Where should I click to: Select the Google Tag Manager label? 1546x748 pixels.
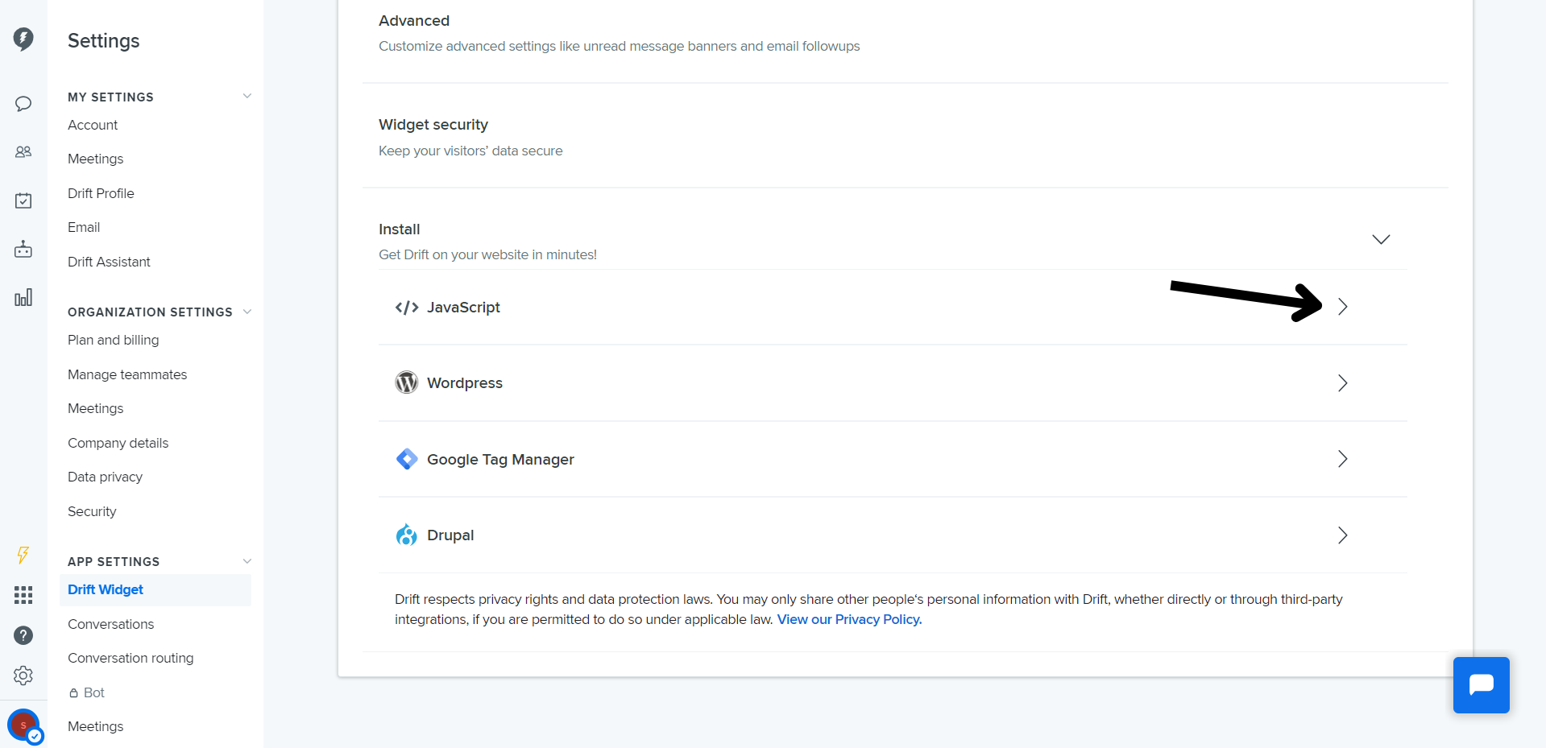[x=500, y=460]
